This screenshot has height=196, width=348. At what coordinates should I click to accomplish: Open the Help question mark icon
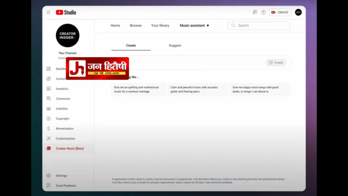click(x=263, y=13)
